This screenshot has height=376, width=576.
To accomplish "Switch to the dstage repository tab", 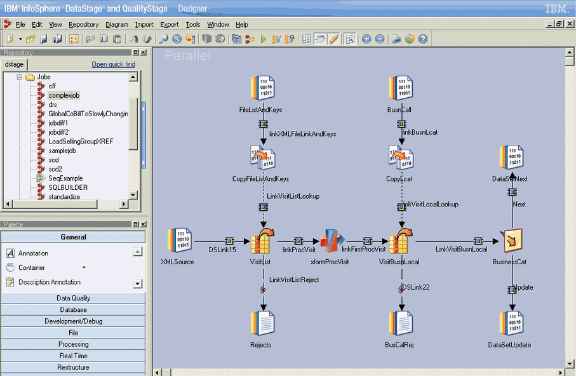I will 13,64.
